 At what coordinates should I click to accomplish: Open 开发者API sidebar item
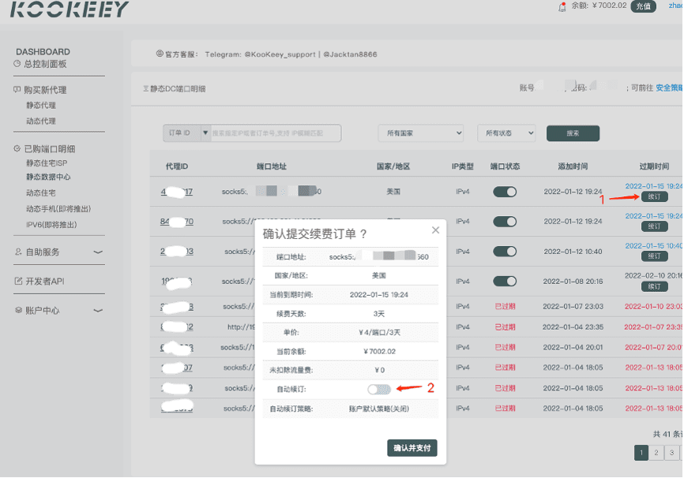(45, 281)
